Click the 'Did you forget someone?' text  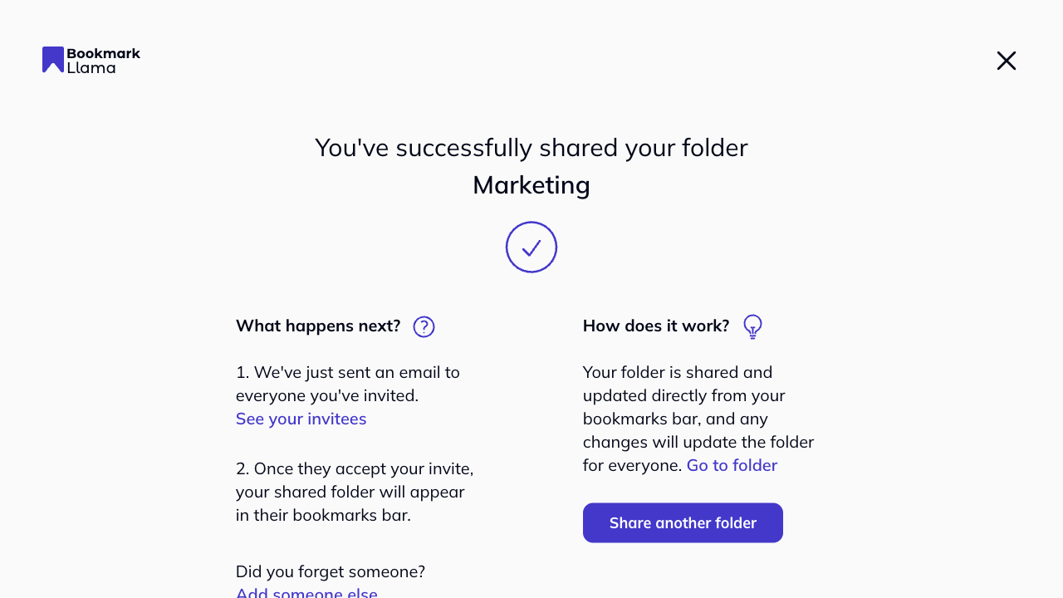[x=331, y=571]
